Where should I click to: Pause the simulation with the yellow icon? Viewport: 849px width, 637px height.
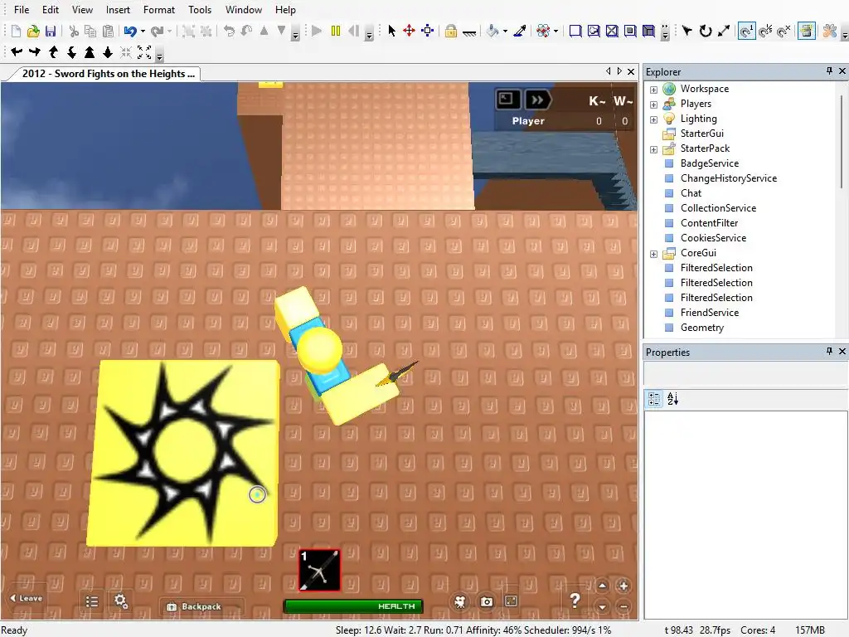click(336, 31)
